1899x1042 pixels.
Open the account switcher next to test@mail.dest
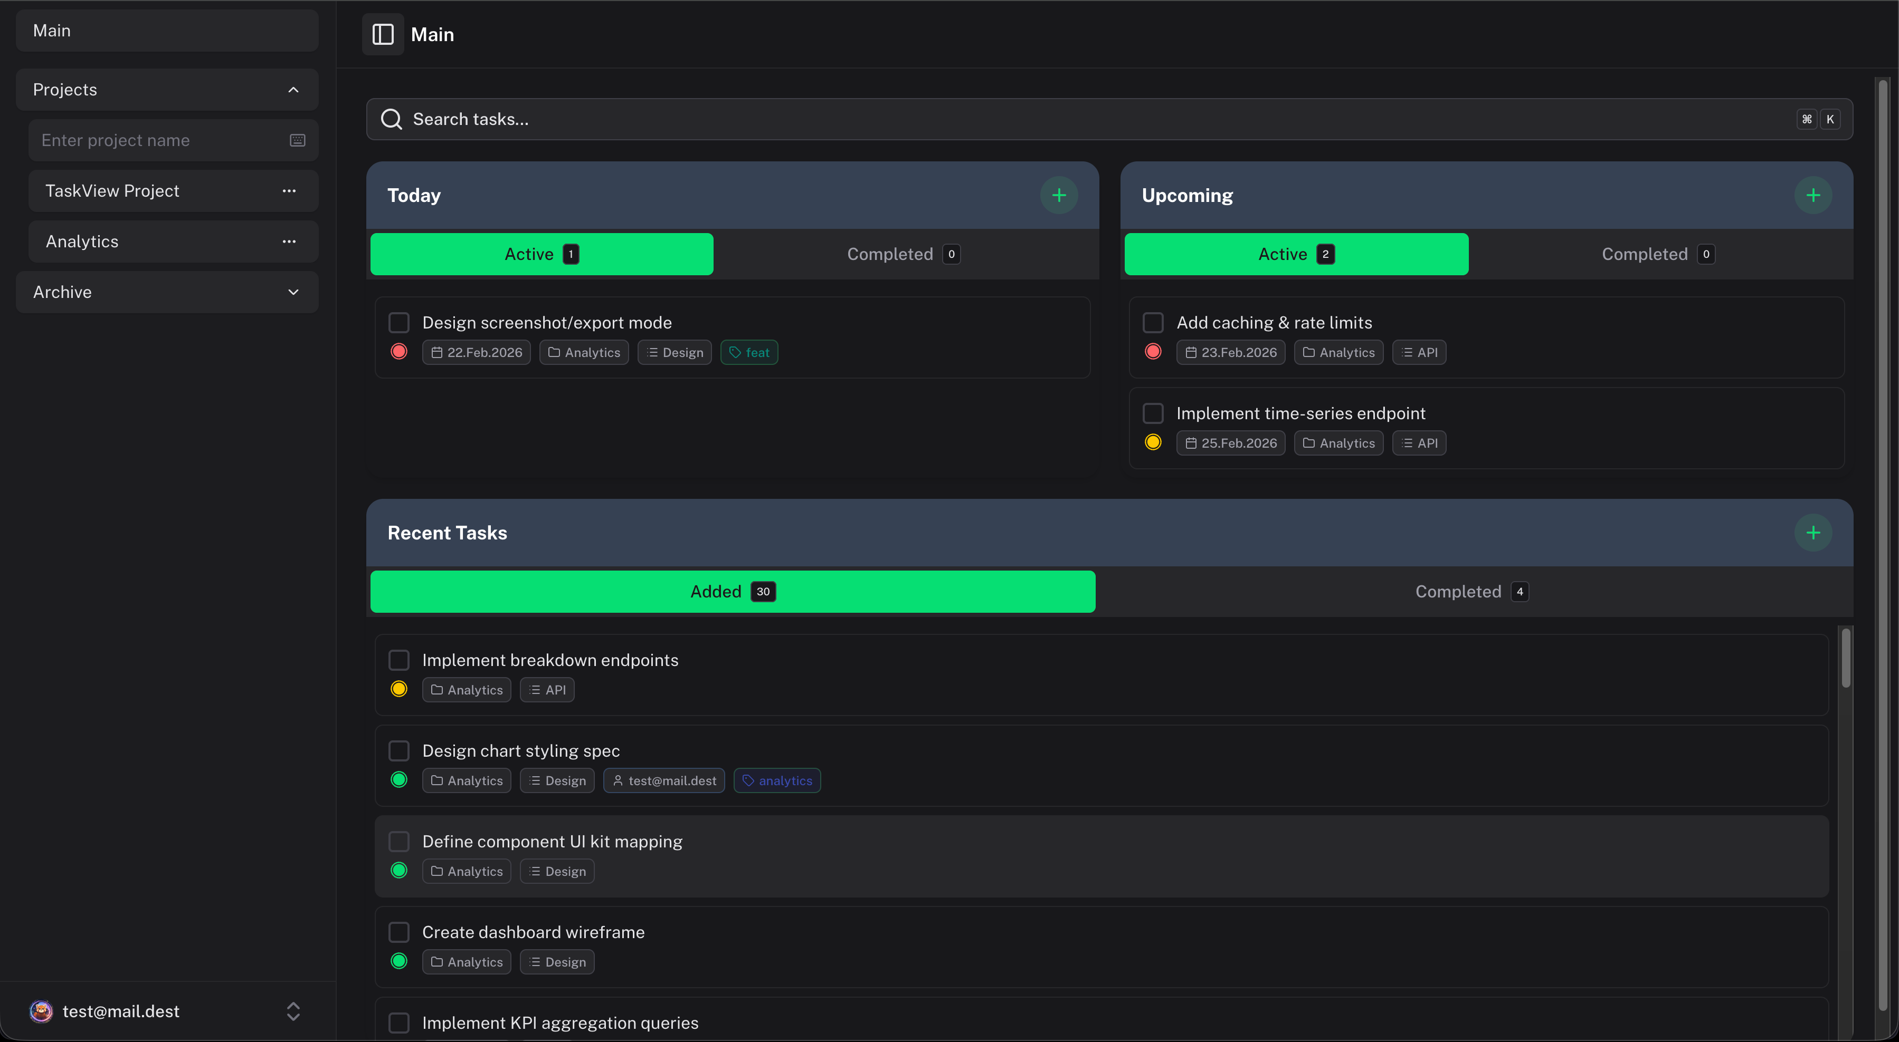pyautogui.click(x=293, y=1011)
